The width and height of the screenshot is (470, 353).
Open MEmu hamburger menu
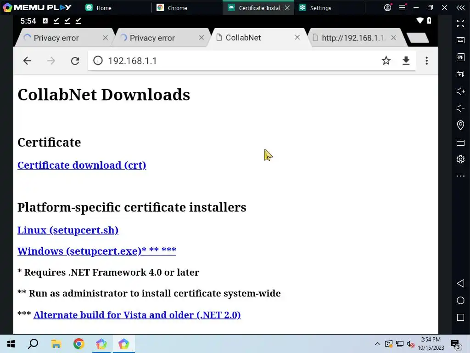402,7
